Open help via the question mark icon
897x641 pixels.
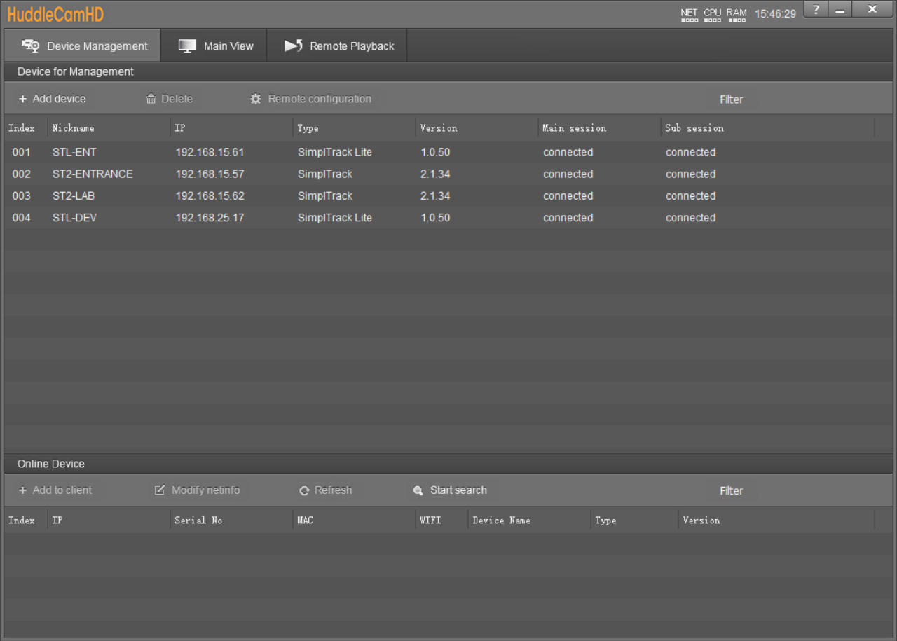pos(816,9)
